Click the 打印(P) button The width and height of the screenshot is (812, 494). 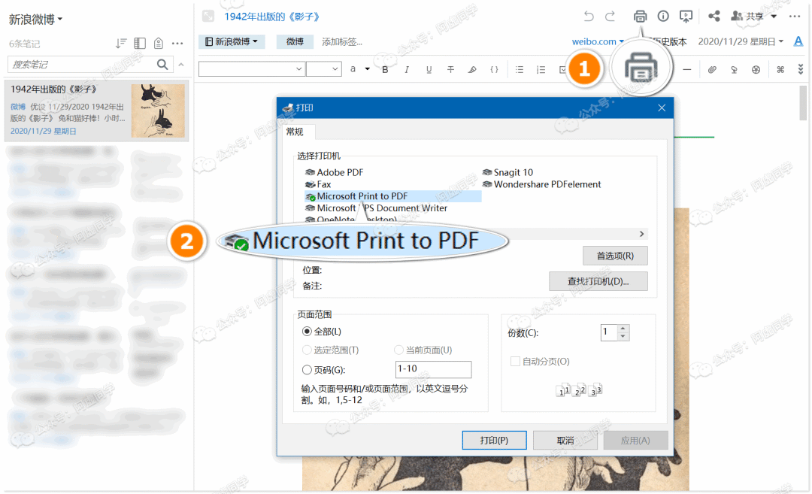[494, 440]
